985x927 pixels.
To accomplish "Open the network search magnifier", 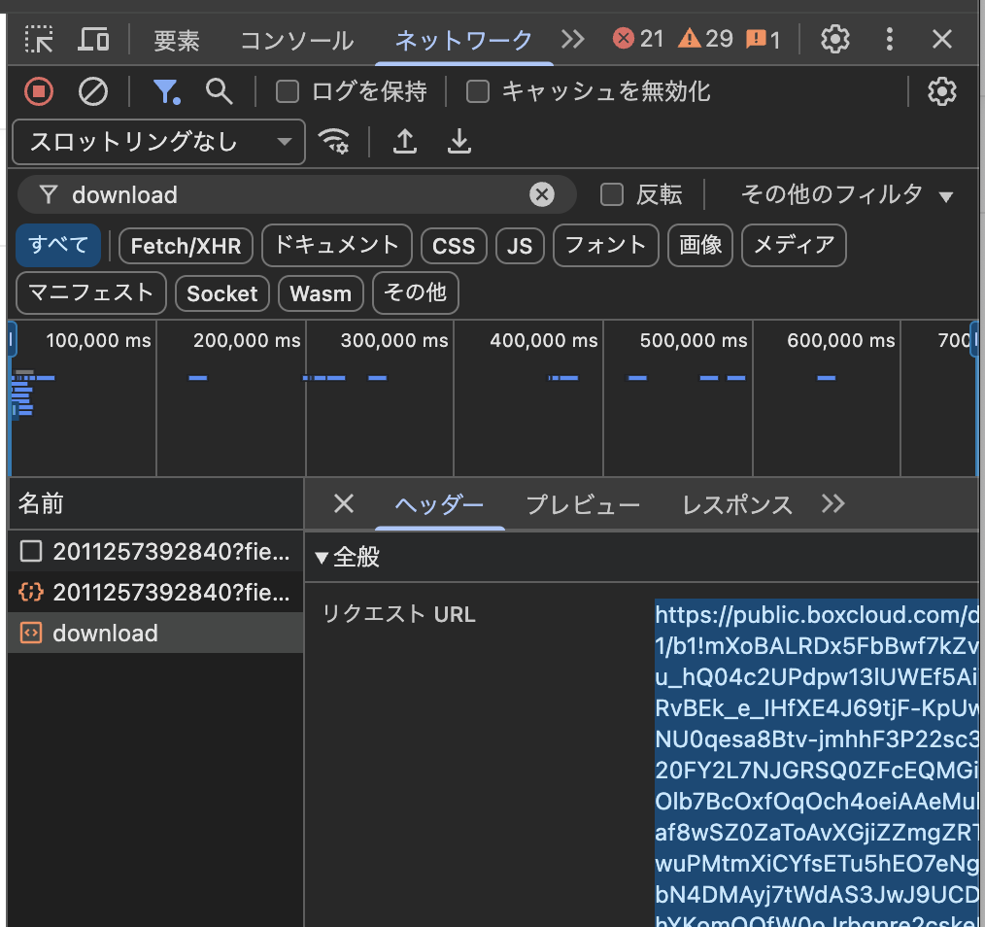I will [220, 92].
